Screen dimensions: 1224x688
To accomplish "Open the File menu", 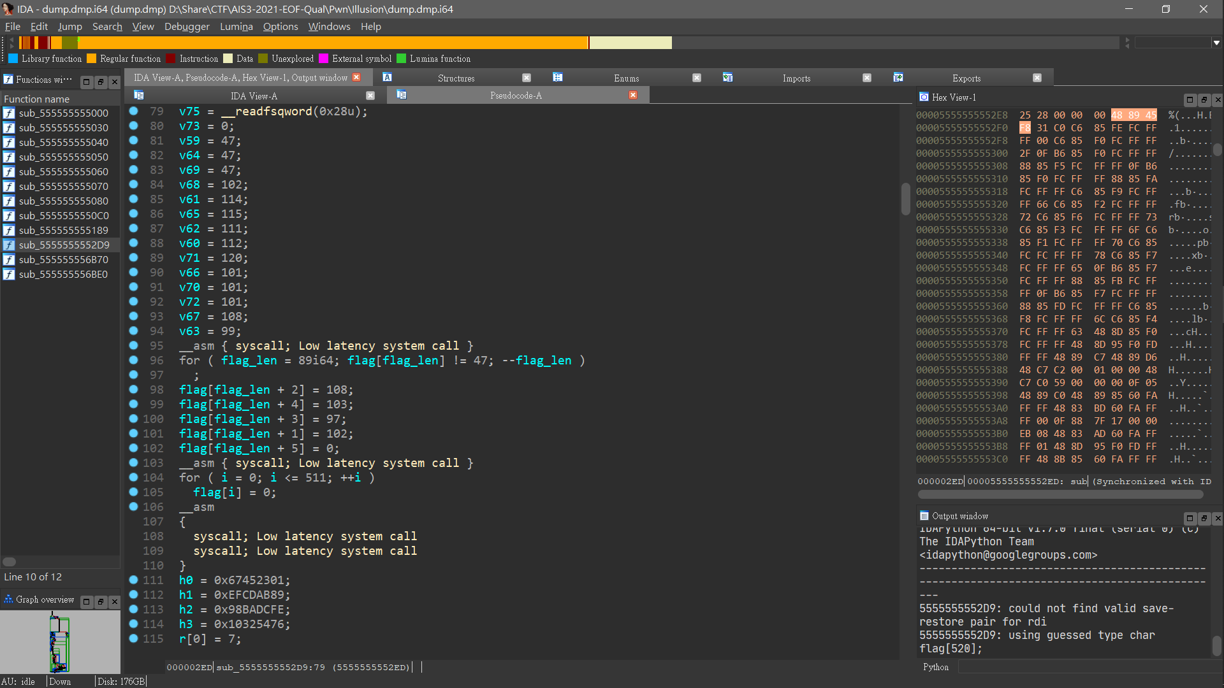I will (13, 27).
